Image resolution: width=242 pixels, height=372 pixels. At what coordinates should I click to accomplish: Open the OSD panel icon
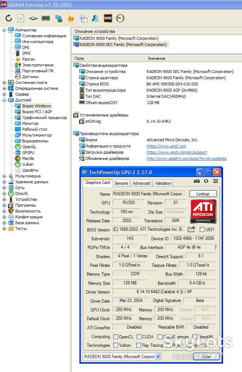pyautogui.click(x=108, y=18)
